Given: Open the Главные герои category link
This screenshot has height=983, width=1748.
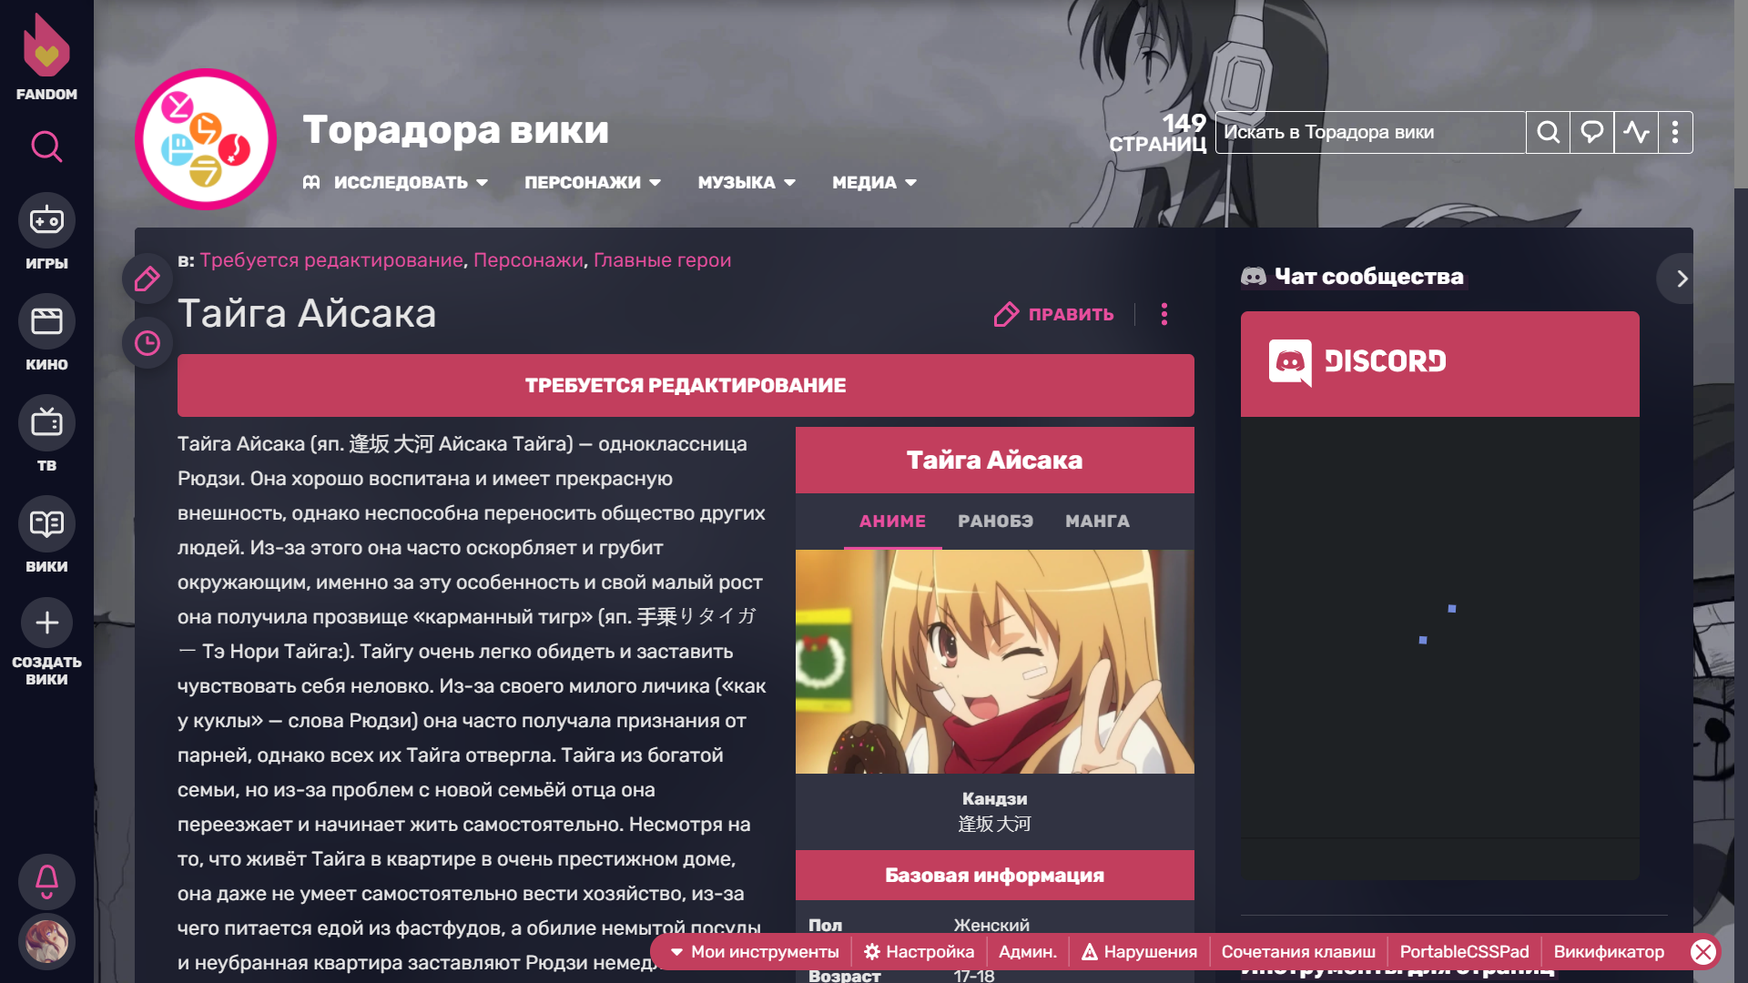Looking at the screenshot, I should [662, 260].
